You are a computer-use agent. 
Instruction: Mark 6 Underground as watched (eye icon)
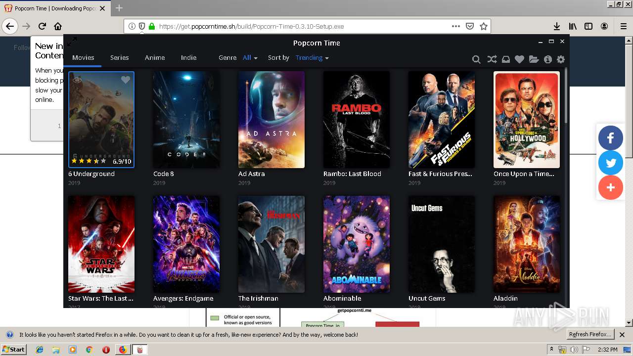click(77, 80)
